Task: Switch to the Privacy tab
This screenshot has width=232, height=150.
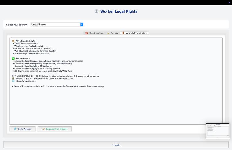Action: click(x=113, y=33)
